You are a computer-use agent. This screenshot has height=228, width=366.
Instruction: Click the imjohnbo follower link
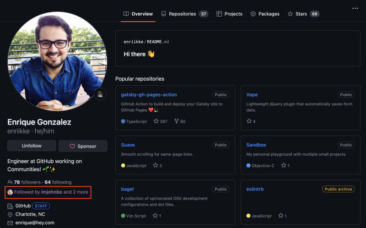click(x=51, y=192)
